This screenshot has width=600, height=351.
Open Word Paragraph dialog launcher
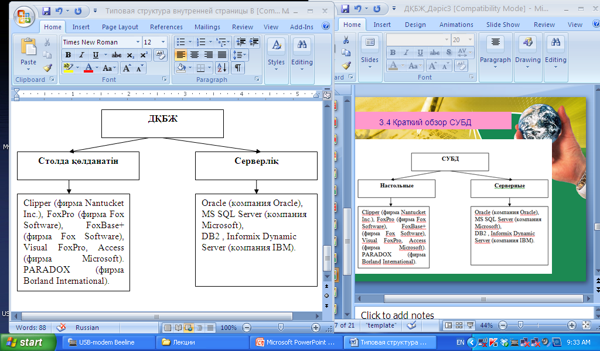pyautogui.click(x=257, y=79)
